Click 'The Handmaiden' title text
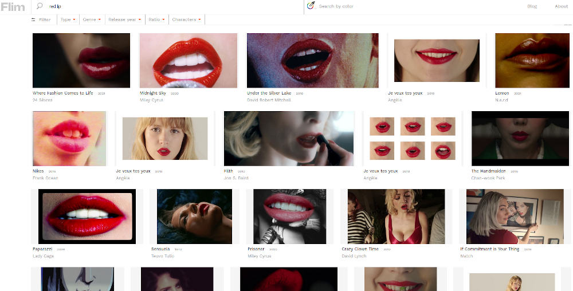The width and height of the screenshot is (573, 291). tap(489, 171)
